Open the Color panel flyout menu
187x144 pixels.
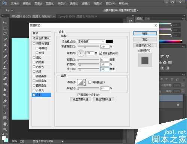click(184, 19)
